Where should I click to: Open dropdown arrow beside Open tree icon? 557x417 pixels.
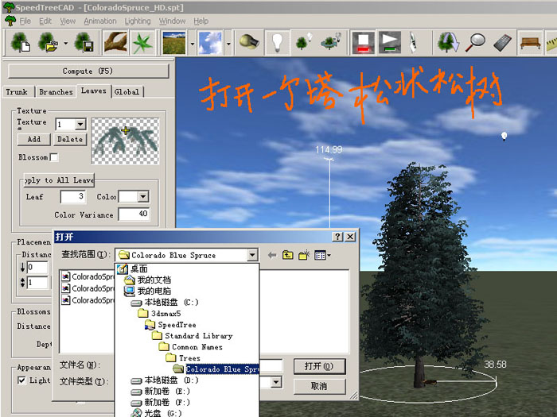click(66, 43)
